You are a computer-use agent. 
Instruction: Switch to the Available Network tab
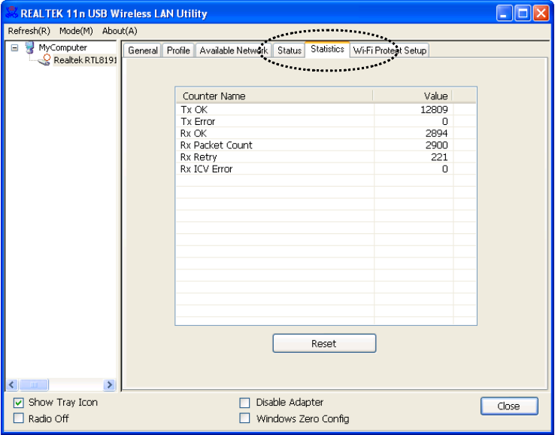point(234,50)
